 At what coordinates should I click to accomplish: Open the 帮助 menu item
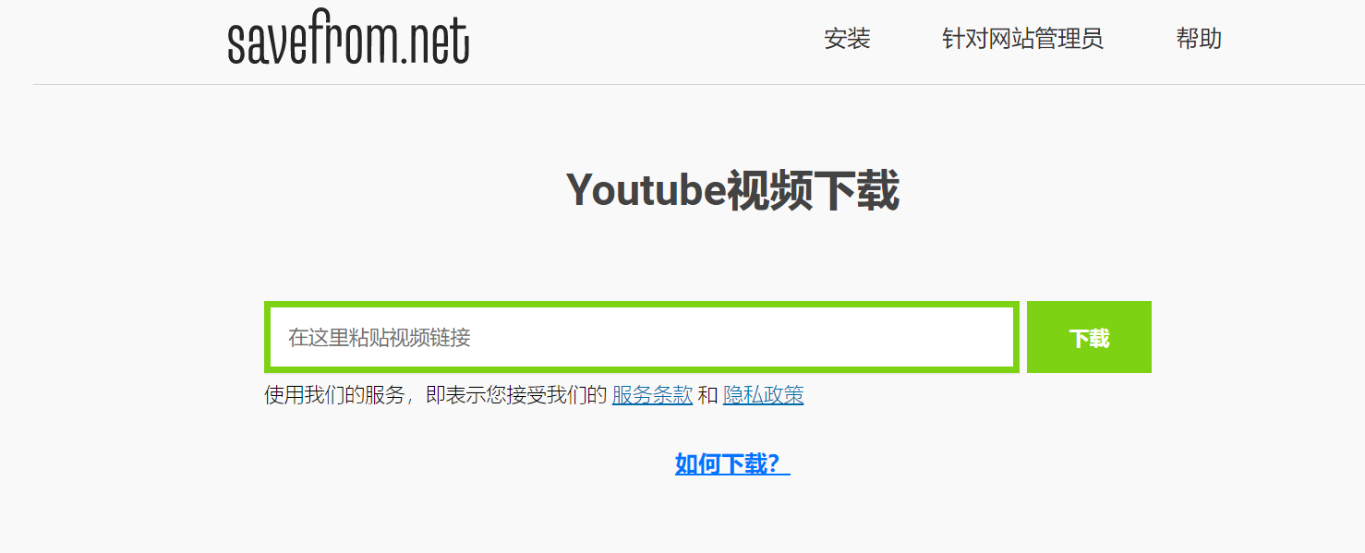(x=1199, y=39)
